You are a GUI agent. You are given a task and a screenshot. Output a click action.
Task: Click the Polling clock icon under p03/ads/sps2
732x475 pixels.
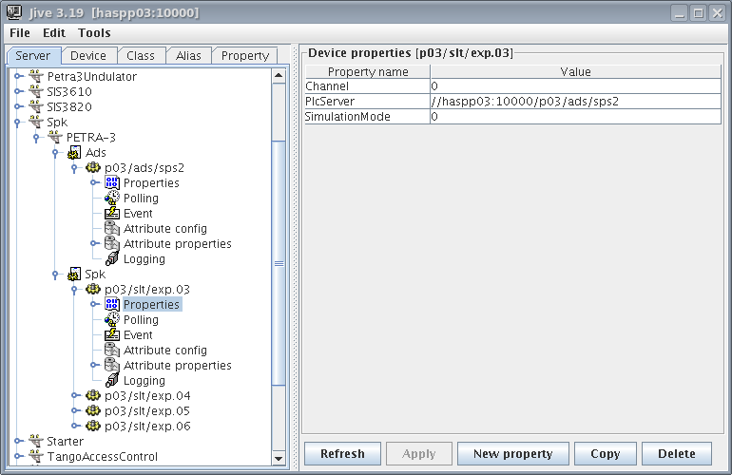point(112,198)
